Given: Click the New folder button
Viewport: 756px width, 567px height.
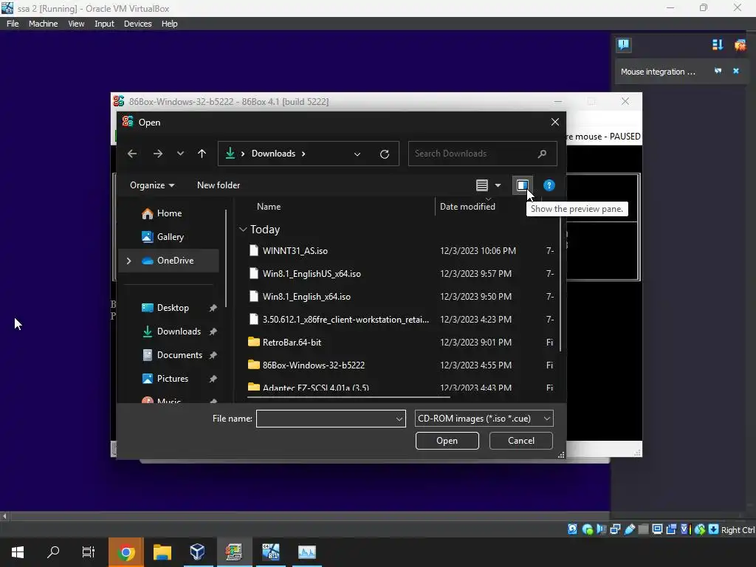Looking at the screenshot, I should pos(219,185).
